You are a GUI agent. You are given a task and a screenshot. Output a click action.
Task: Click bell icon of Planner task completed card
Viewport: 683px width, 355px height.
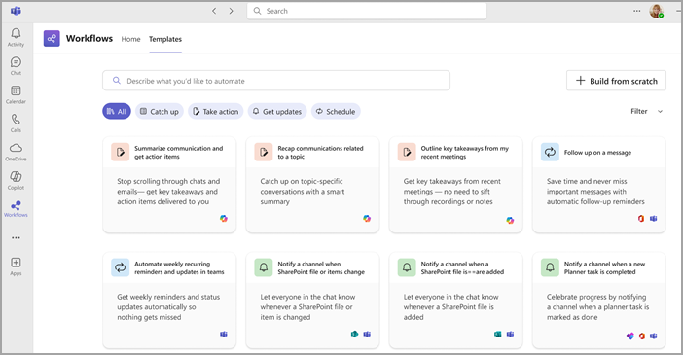point(550,267)
